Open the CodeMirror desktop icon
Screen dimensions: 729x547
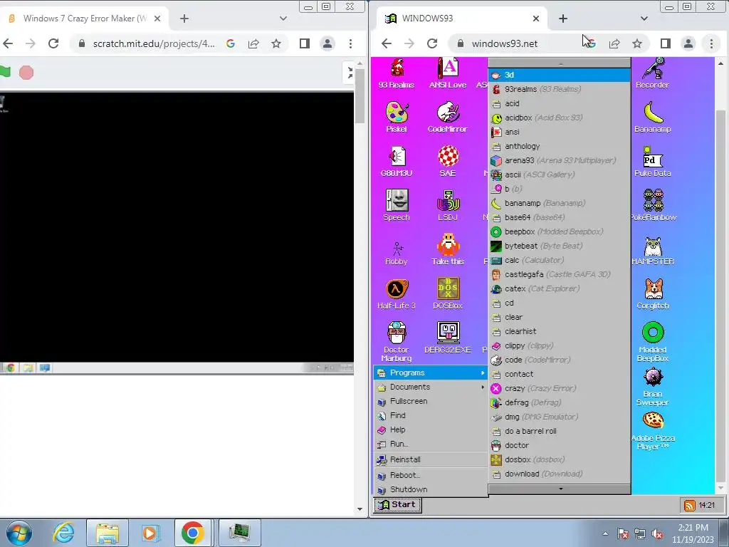[447, 117]
